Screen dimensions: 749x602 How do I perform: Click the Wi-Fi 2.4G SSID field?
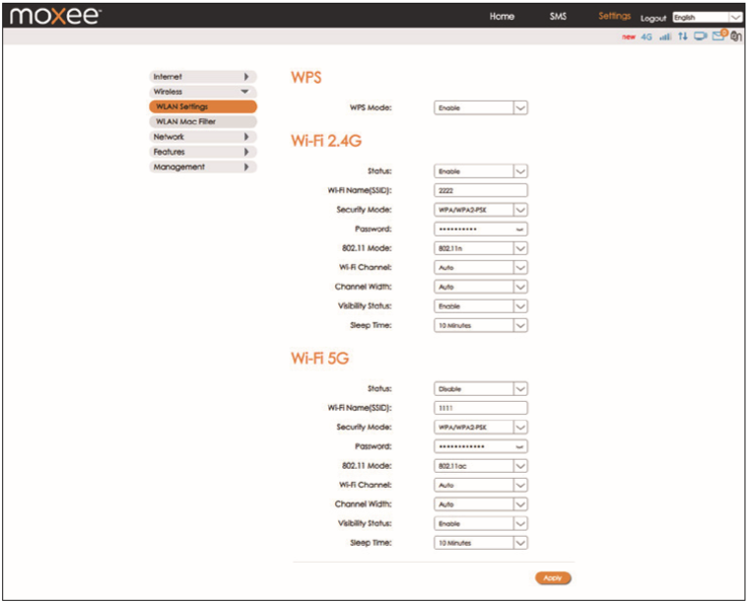point(481,190)
